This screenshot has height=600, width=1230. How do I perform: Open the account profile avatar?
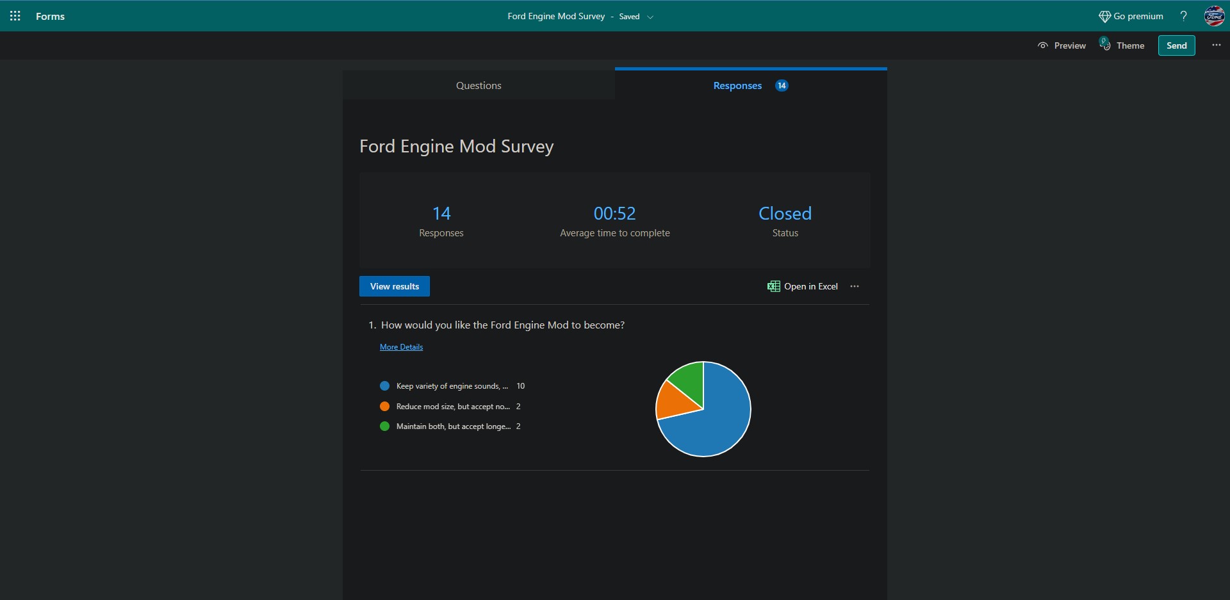[1214, 16]
